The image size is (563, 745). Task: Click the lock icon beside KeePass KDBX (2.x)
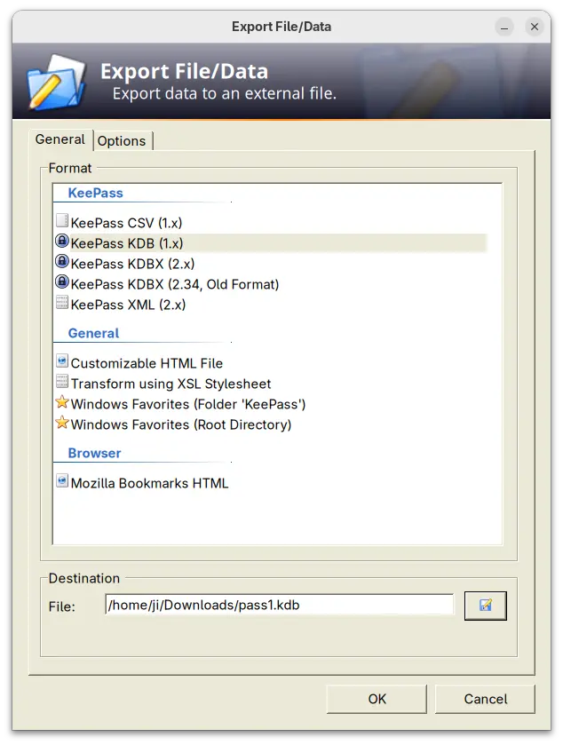[62, 261]
